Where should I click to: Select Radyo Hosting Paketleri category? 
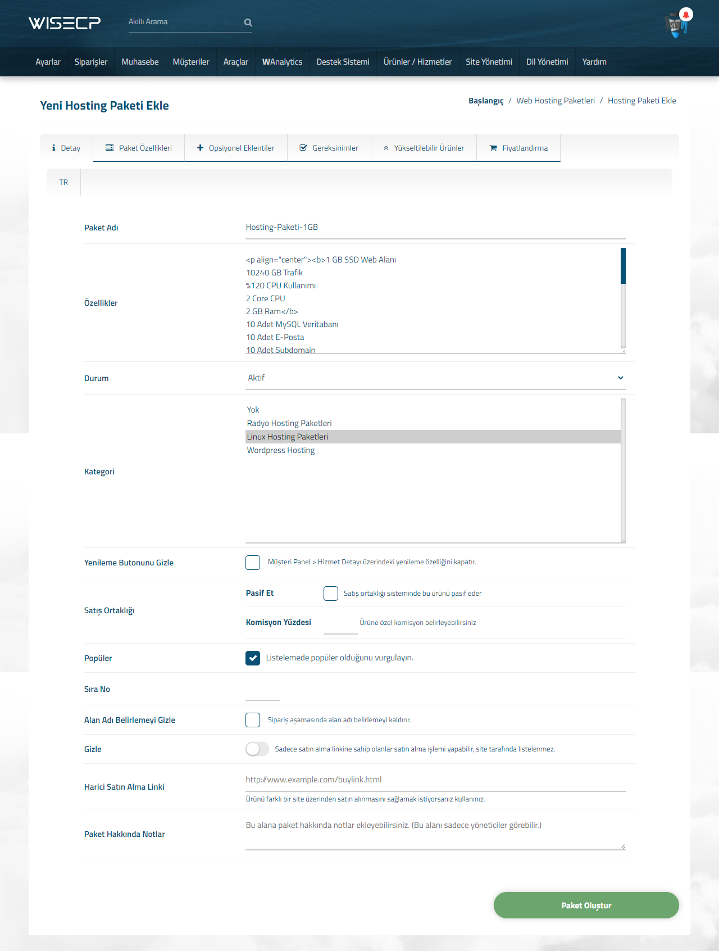click(x=433, y=423)
